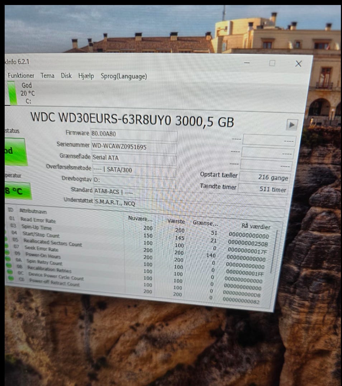
Task: Click the Attributnavn column header
Action: (33, 211)
